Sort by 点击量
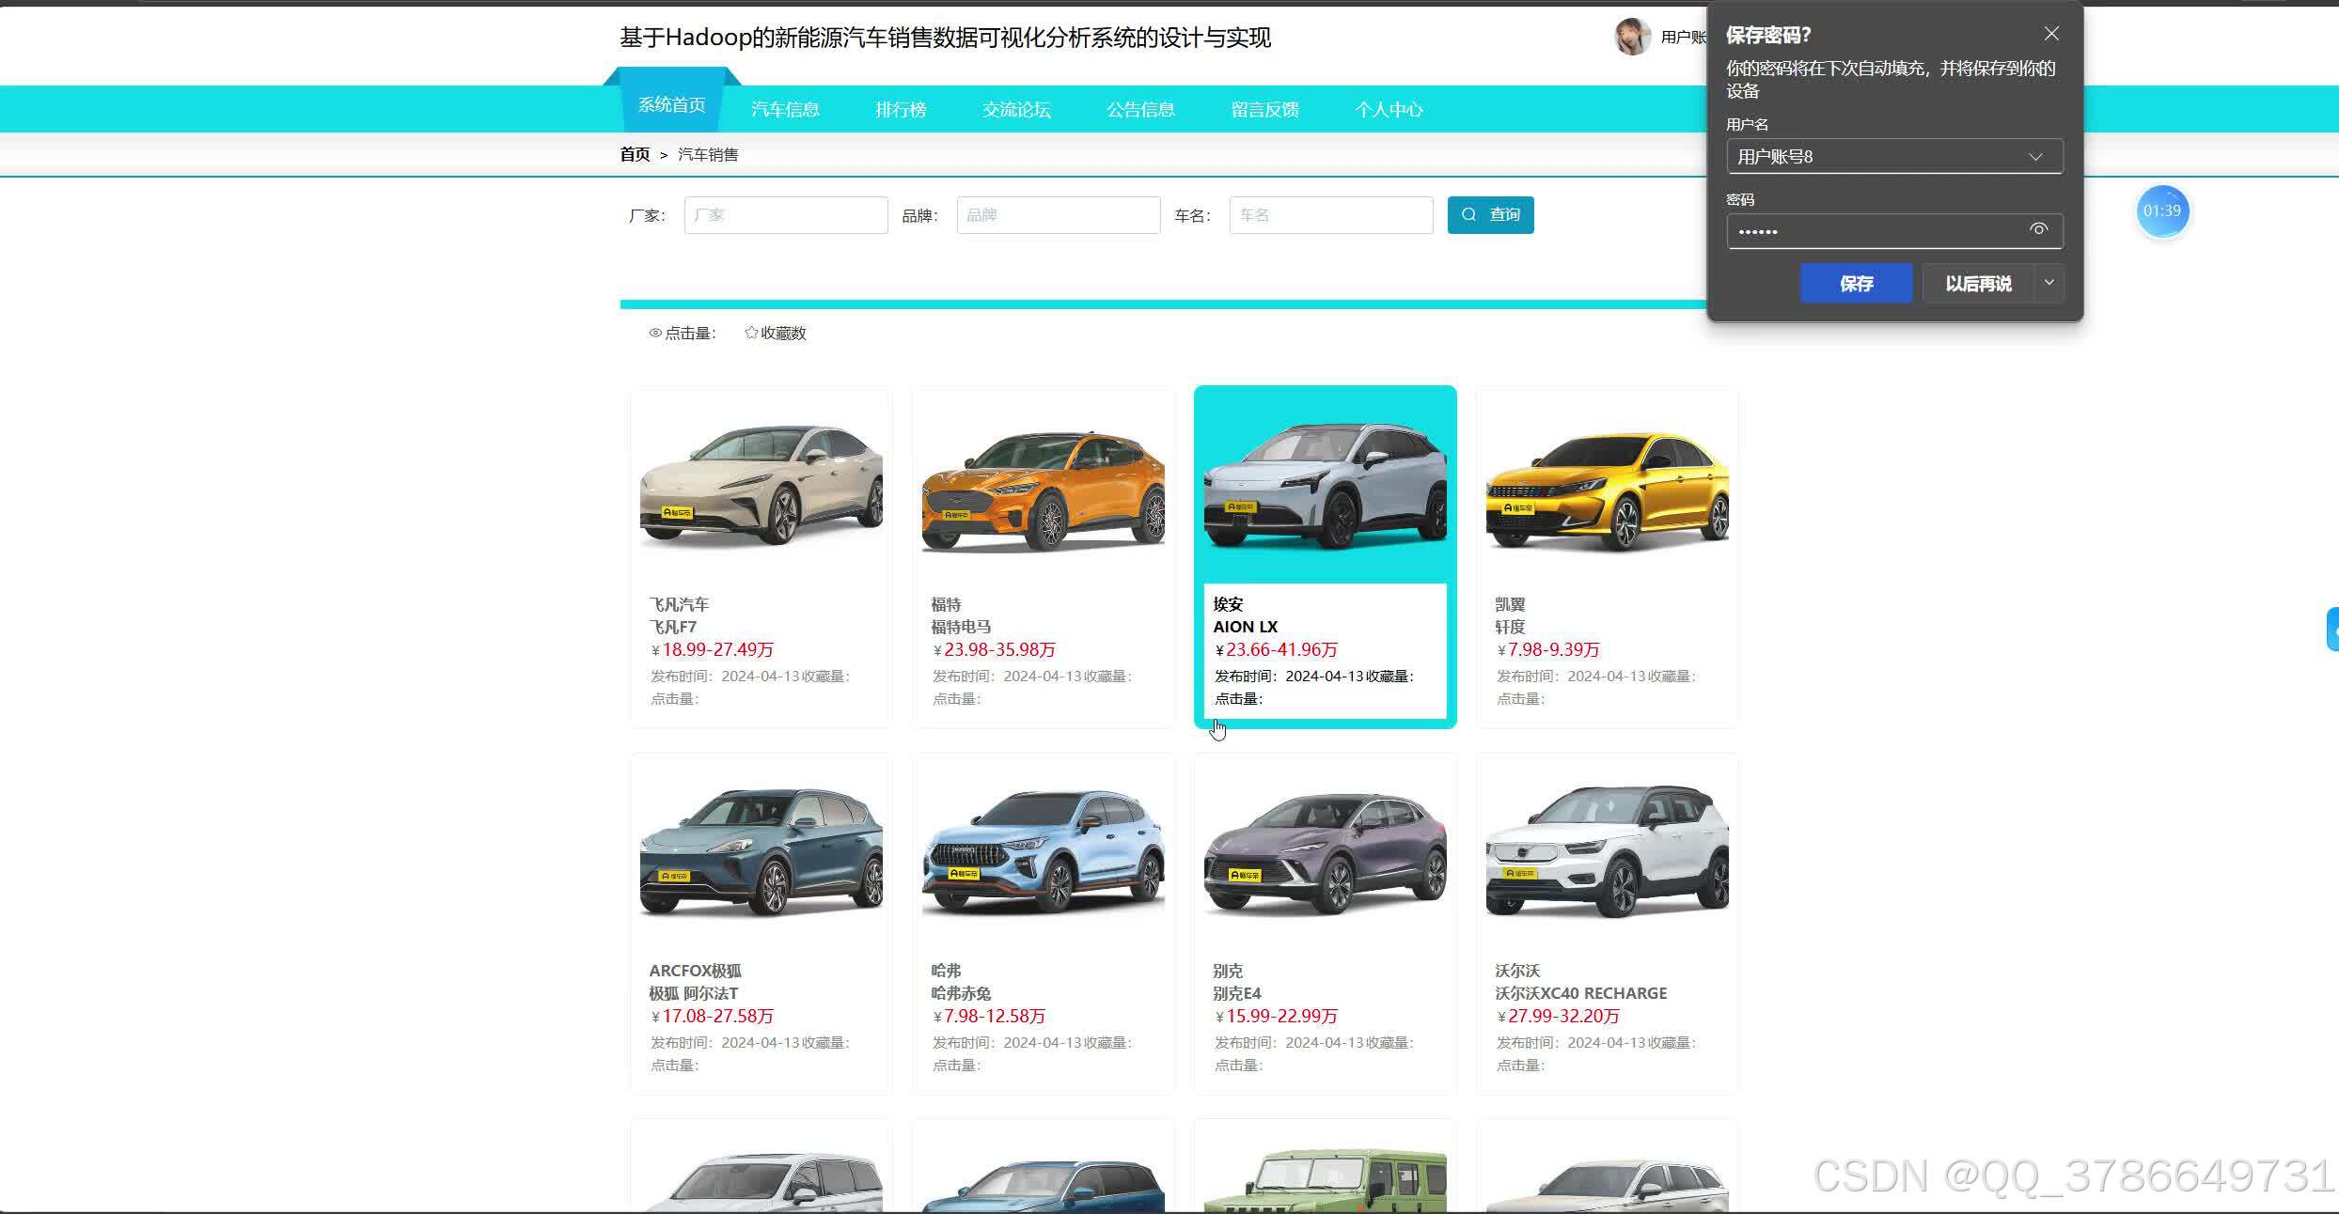Viewport: 2339px width, 1214px height. point(683,333)
